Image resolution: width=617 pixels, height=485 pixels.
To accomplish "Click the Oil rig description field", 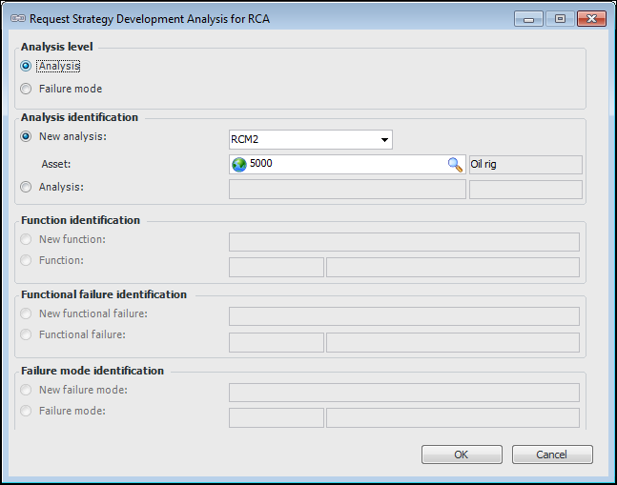I will pos(525,164).
